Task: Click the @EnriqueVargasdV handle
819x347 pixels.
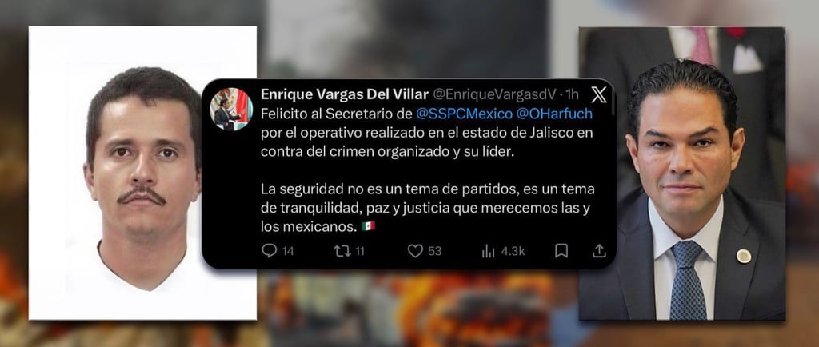Action: tap(494, 94)
